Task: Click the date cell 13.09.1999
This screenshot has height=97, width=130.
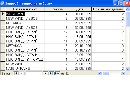Action: [80, 55]
